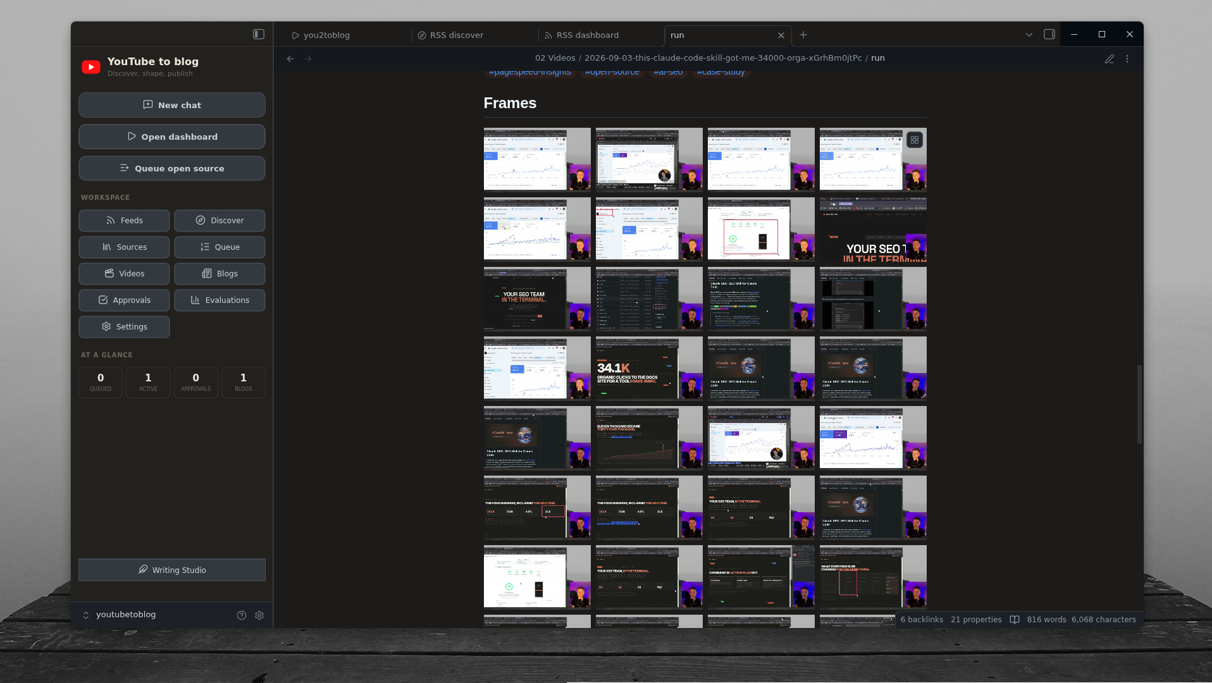Toggle edit mode pencil icon
Viewport: 1212px width, 683px height.
(1110, 59)
